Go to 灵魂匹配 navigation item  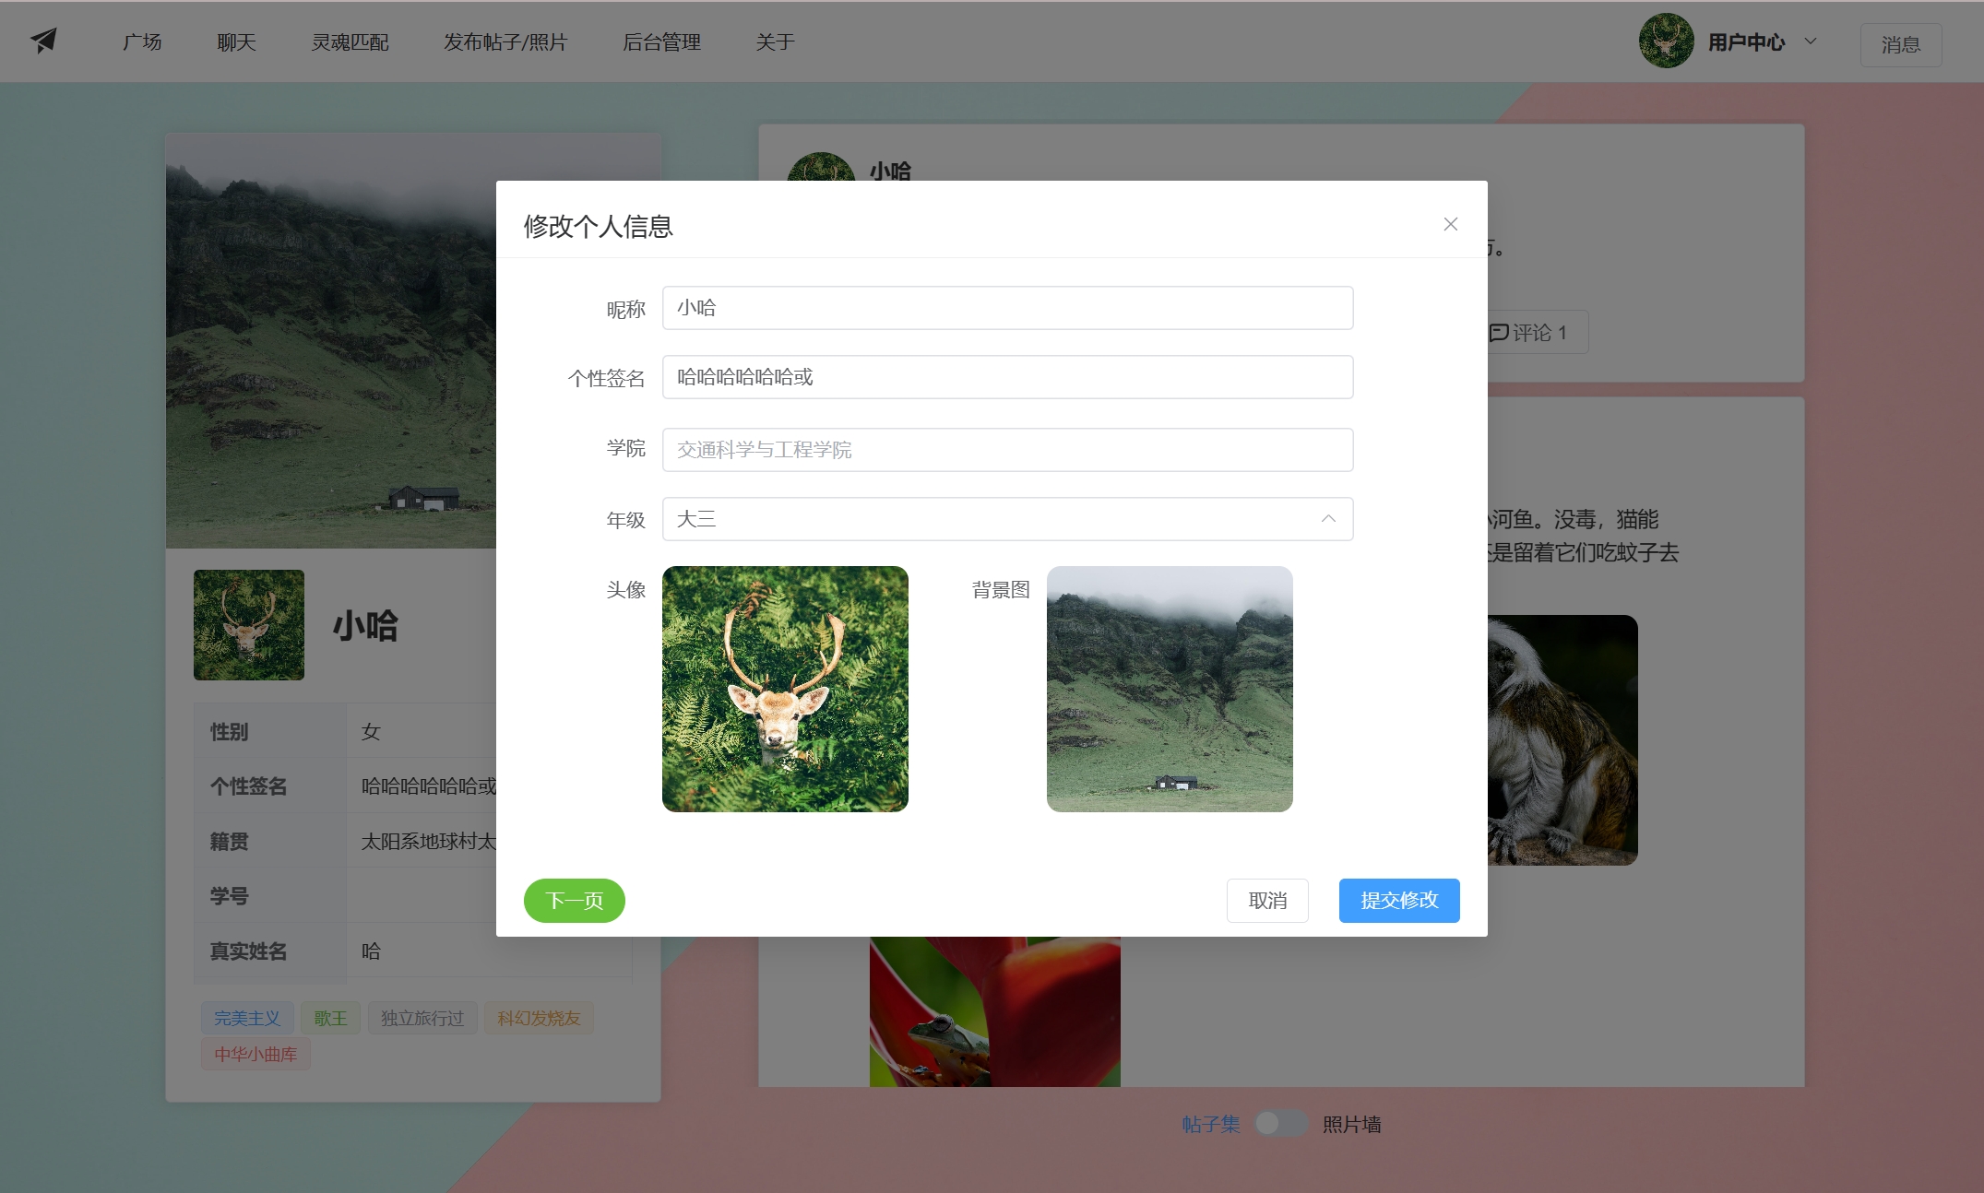pos(350,42)
